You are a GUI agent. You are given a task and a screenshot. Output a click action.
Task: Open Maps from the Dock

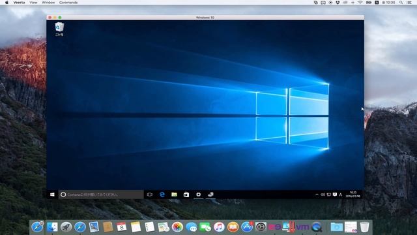164,227
